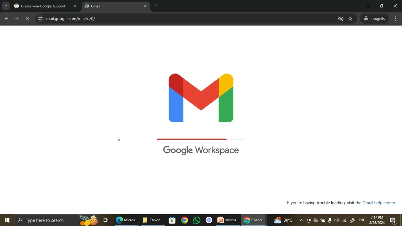Open Chrome three-dot menu
The width and height of the screenshot is (402, 226).
pos(396,19)
